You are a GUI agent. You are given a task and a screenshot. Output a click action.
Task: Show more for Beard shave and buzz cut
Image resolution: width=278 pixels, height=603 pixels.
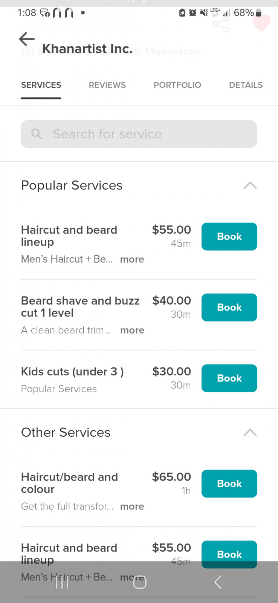(132, 330)
